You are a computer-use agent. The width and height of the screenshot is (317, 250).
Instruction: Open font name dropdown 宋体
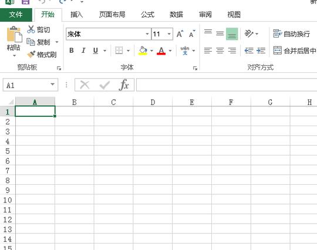click(147, 34)
